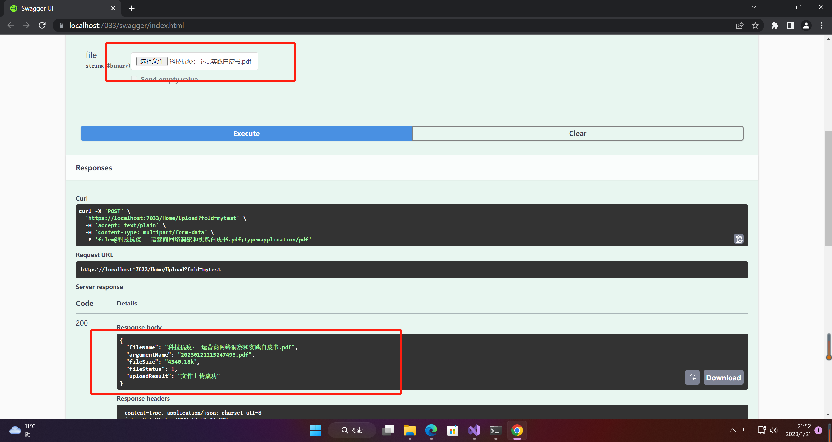Click the Clear button
This screenshot has width=832, height=442.
[578, 133]
